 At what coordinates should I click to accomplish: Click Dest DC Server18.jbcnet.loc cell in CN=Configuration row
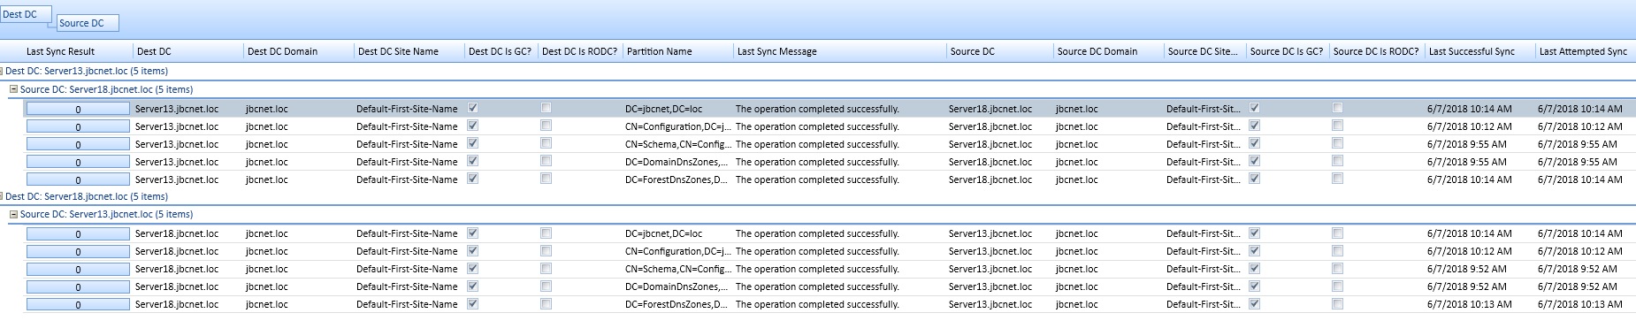[177, 251]
